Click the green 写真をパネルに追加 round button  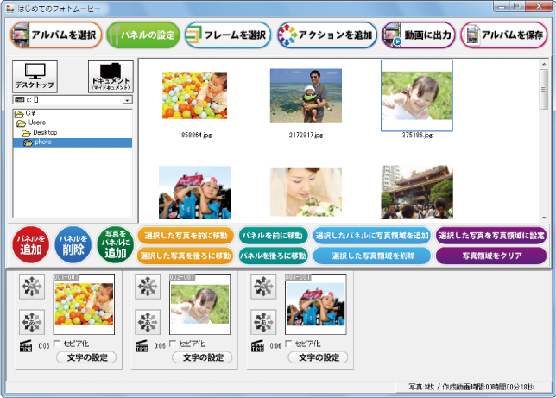click(x=114, y=244)
